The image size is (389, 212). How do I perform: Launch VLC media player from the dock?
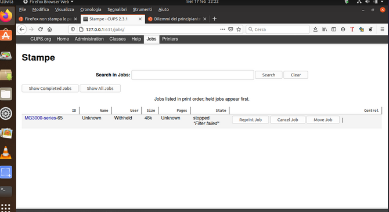[6, 153]
